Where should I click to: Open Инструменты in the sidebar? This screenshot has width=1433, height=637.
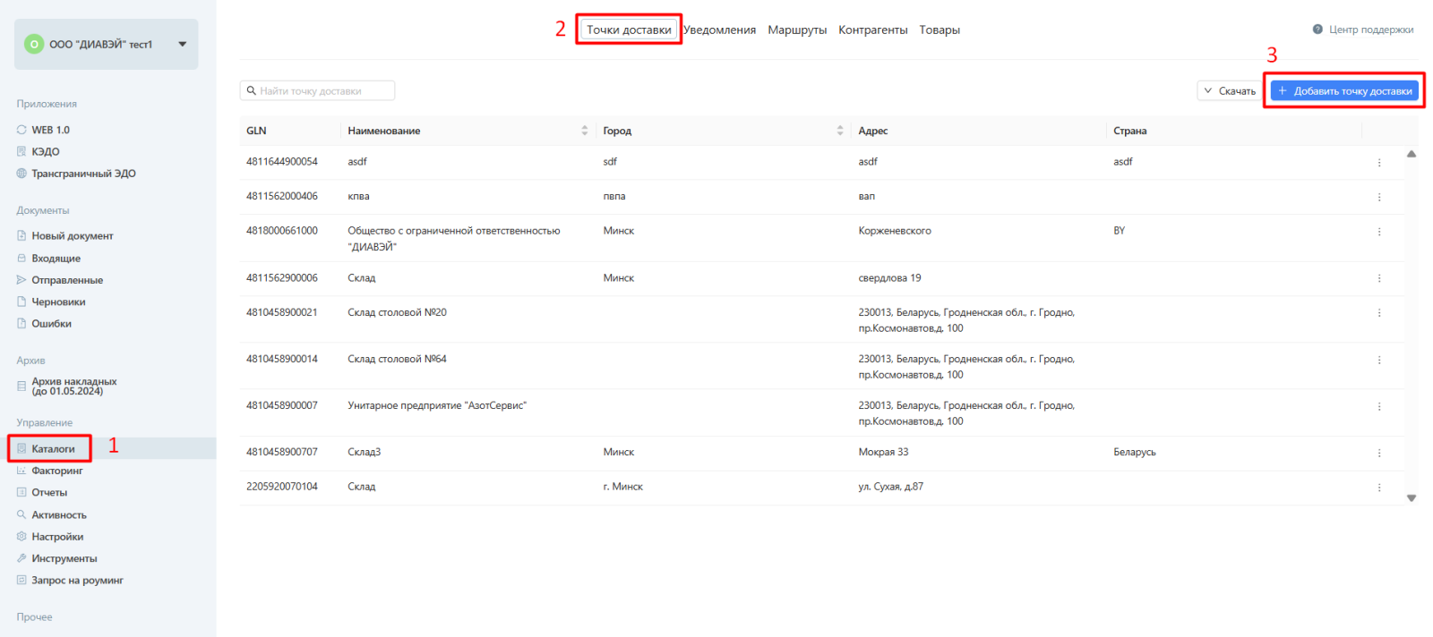pos(64,558)
